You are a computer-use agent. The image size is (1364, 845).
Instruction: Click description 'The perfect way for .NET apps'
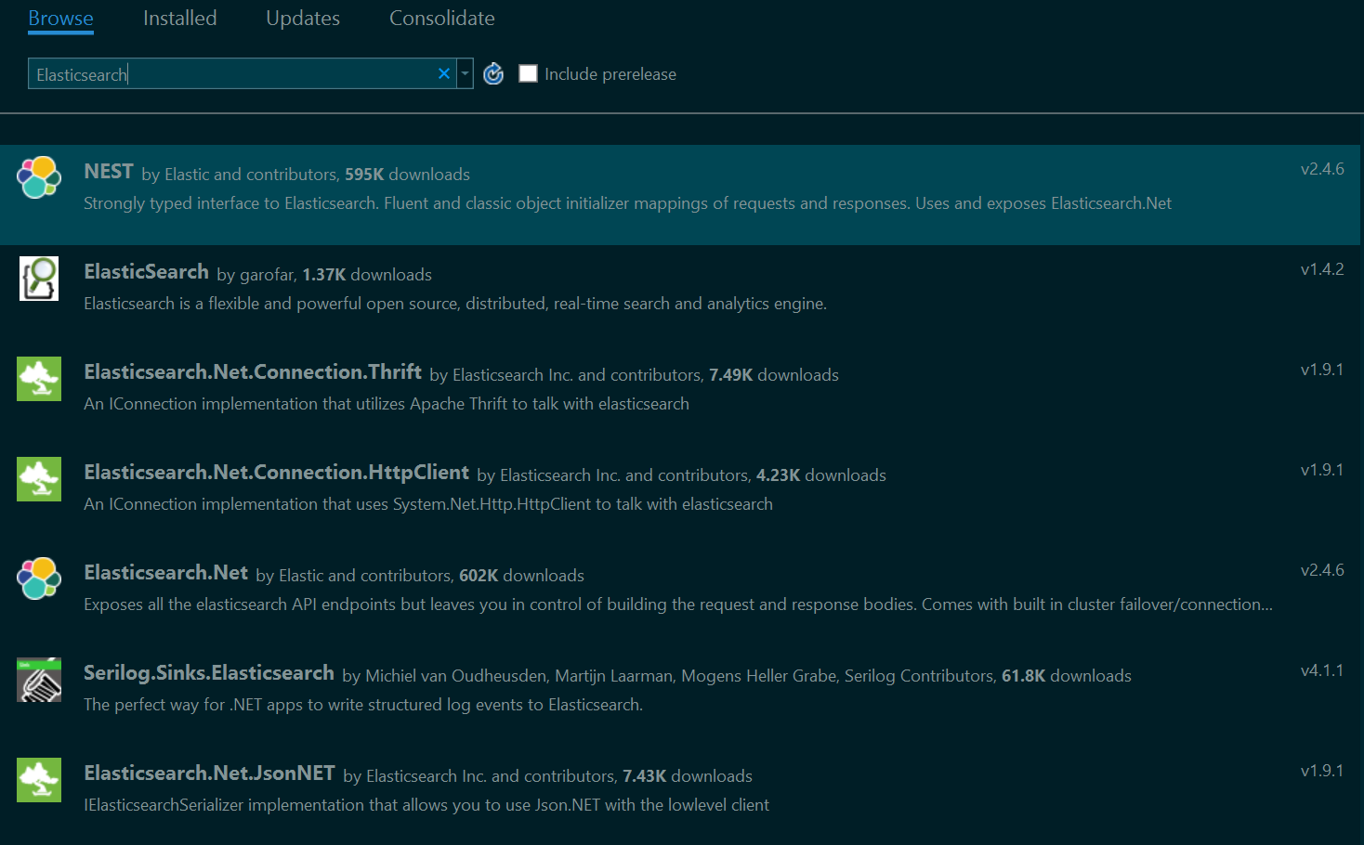(x=363, y=705)
